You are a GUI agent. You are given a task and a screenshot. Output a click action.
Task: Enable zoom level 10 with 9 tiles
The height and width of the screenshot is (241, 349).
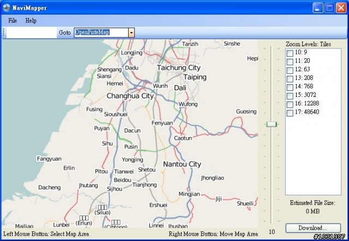click(290, 53)
